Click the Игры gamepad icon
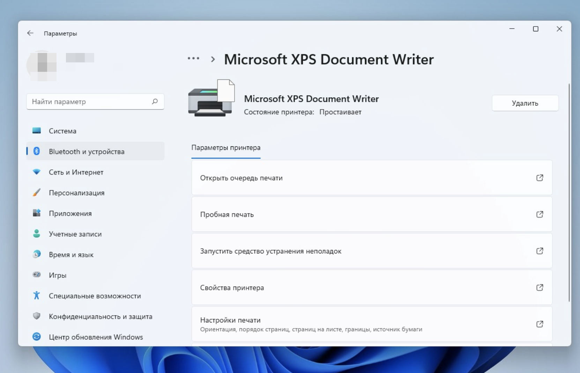The image size is (580, 373). coord(37,275)
